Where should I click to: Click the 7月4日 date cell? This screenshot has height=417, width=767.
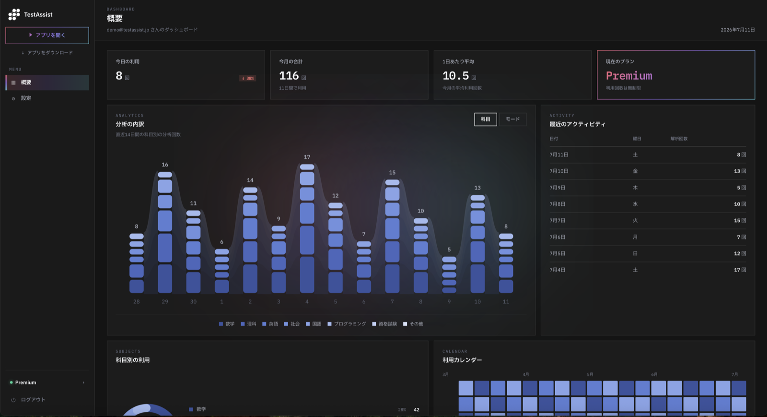(558, 270)
